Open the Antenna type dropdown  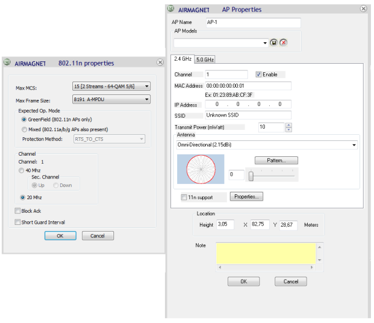tap(267, 145)
